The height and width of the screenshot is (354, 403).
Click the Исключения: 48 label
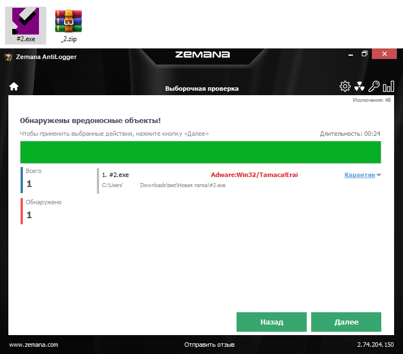click(372, 100)
